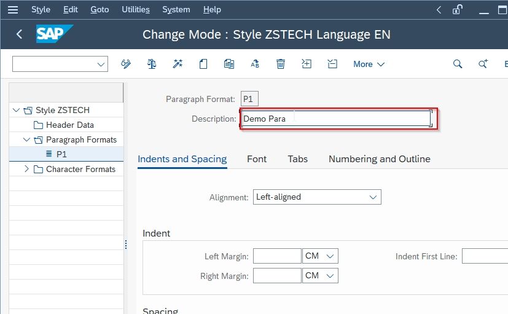Click the Right Margin value field

[277, 276]
